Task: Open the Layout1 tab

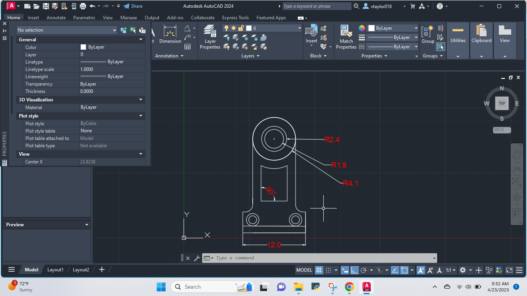Action: coord(55,270)
